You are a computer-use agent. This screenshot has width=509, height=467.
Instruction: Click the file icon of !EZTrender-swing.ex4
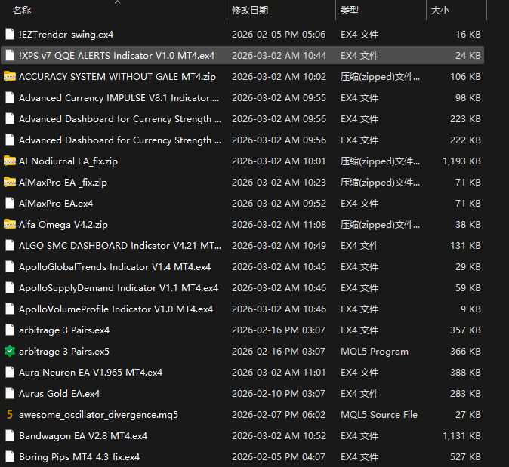(10, 34)
